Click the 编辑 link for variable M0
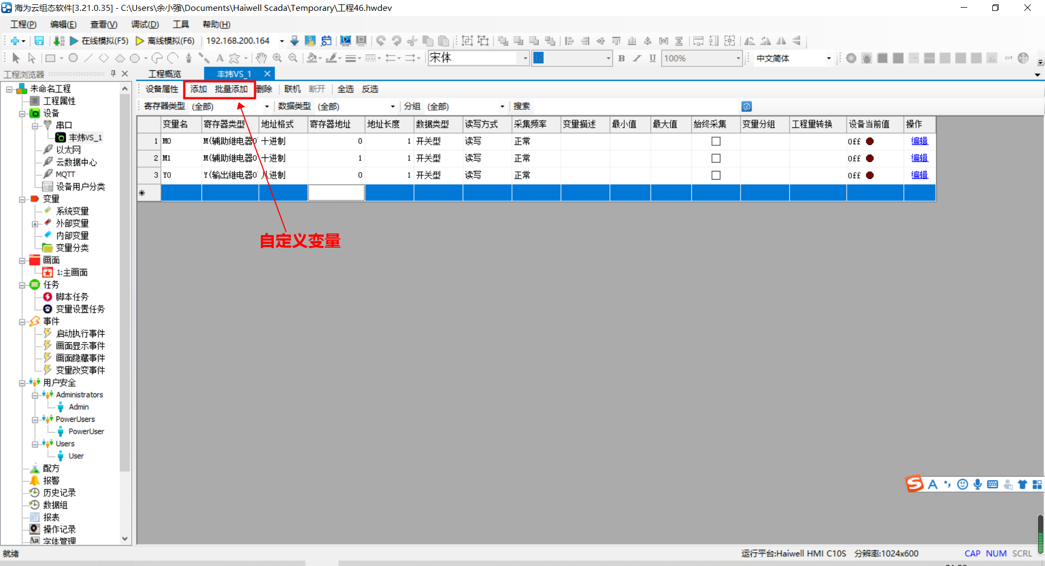 [919, 141]
